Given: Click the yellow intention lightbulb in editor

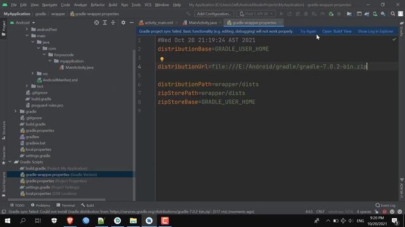Looking at the screenshot, I should [162, 59].
